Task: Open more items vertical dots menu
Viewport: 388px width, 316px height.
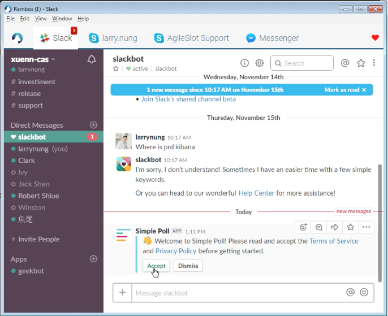Action: point(374,63)
